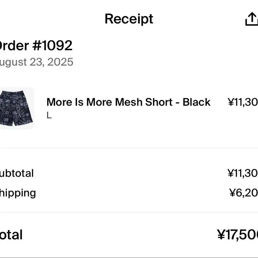Click the Receipt page title
The image size is (258, 258).
(x=129, y=19)
